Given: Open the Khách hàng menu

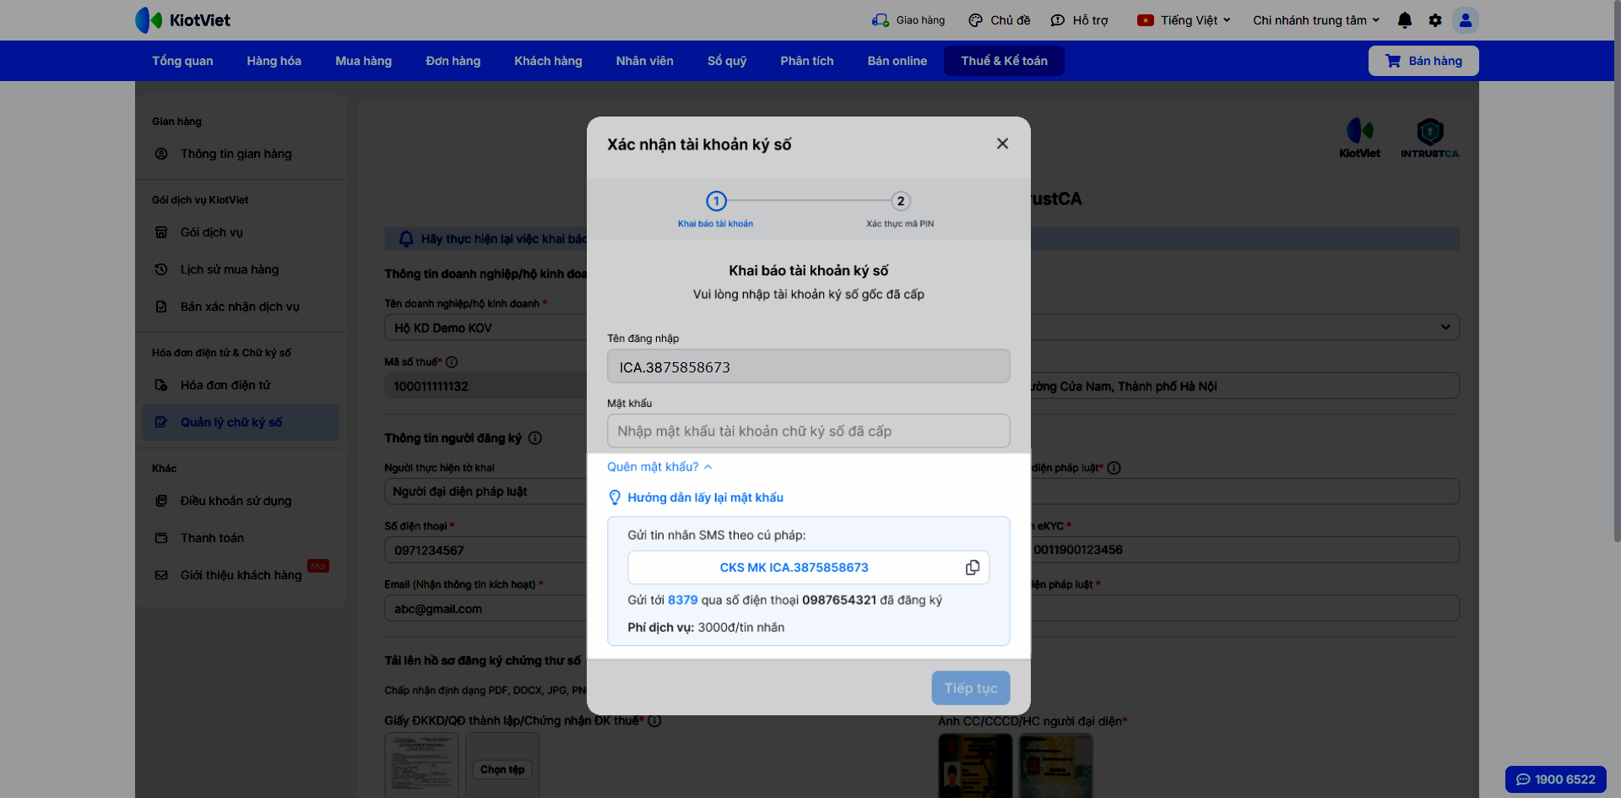Looking at the screenshot, I should point(548,61).
